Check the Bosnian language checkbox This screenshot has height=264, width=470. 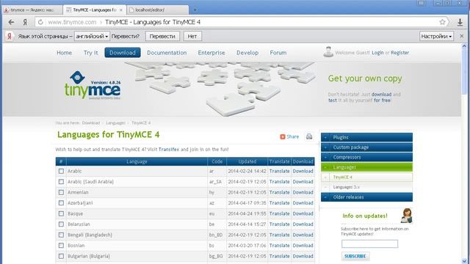point(61,246)
